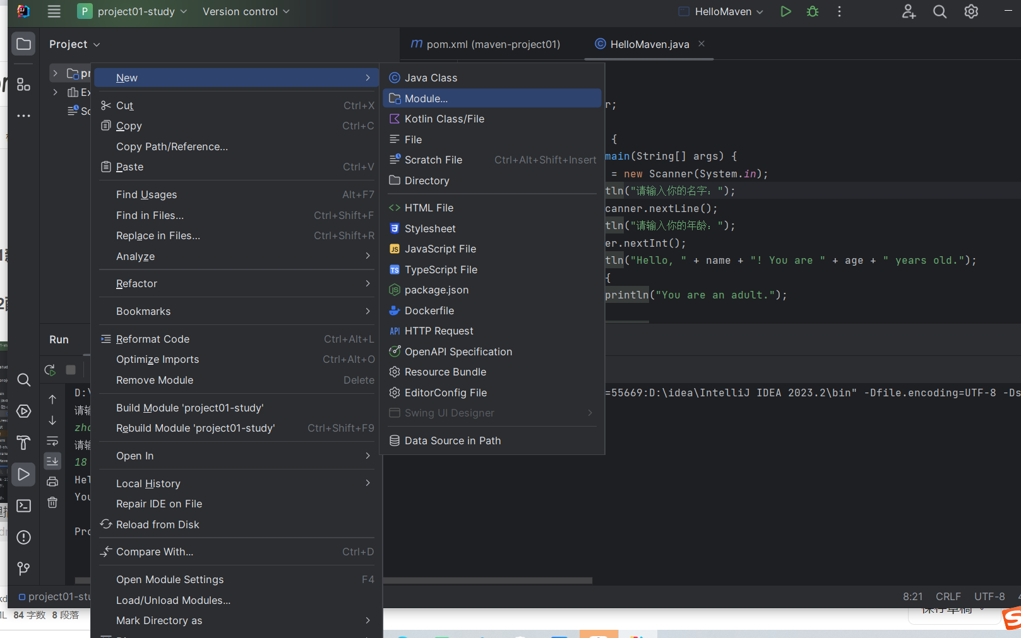Create a new Scratch File
The width and height of the screenshot is (1021, 638).
(x=492, y=160)
